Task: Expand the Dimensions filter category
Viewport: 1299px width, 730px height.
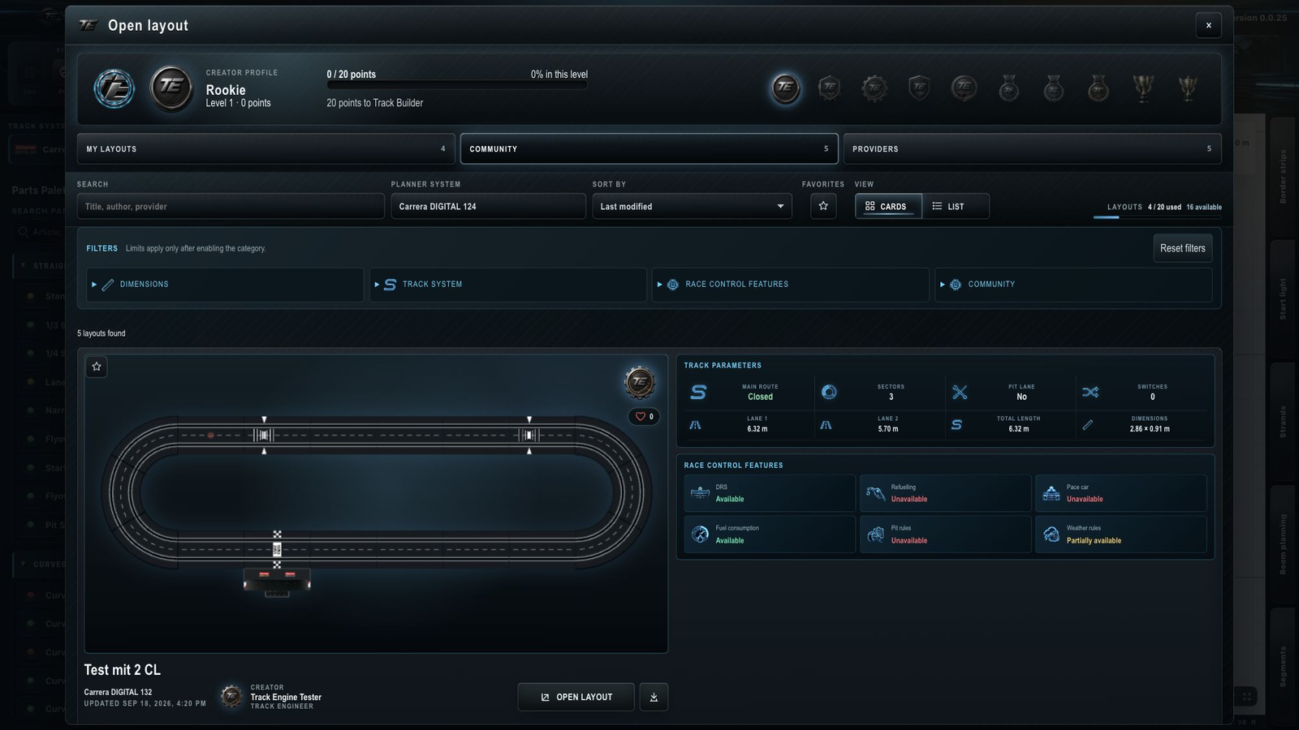Action: pos(225,285)
